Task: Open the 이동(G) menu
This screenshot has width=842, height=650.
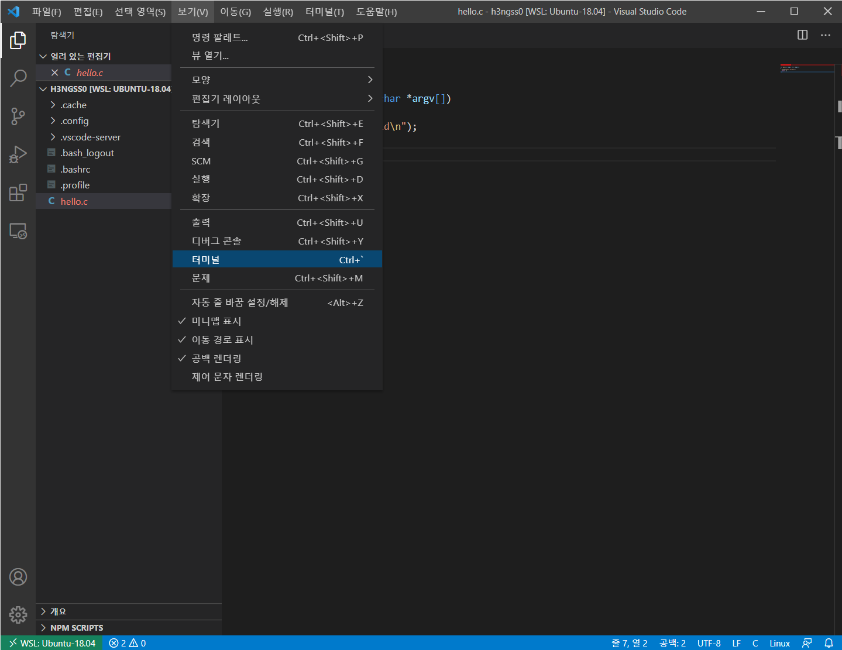Action: [x=235, y=12]
